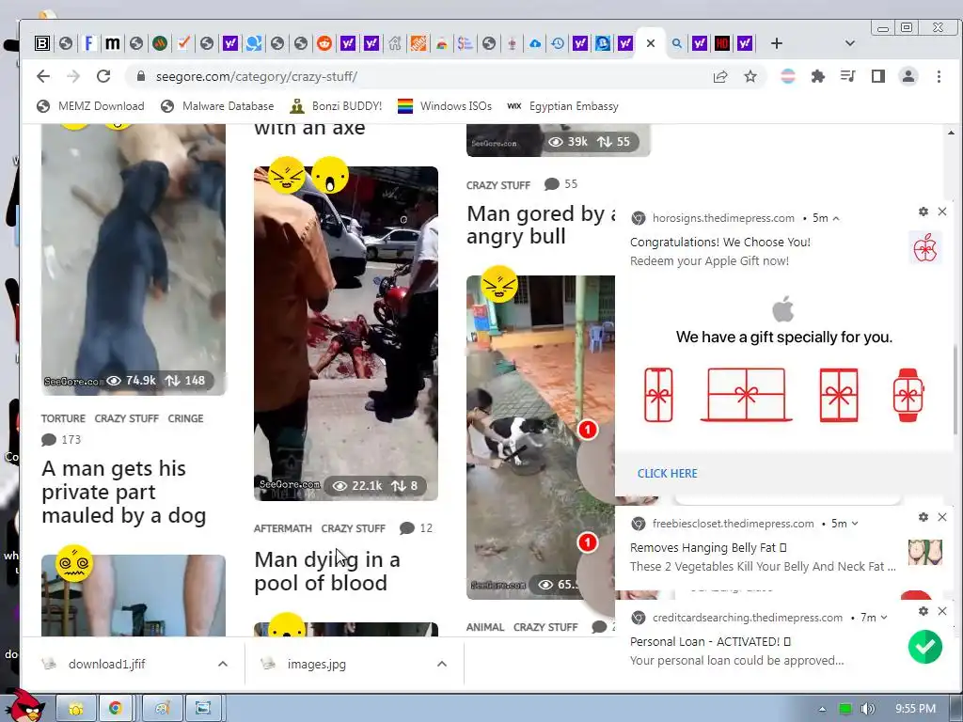Switch to the blue cloud icon tab
The height and width of the screenshot is (722, 963).
point(535,43)
